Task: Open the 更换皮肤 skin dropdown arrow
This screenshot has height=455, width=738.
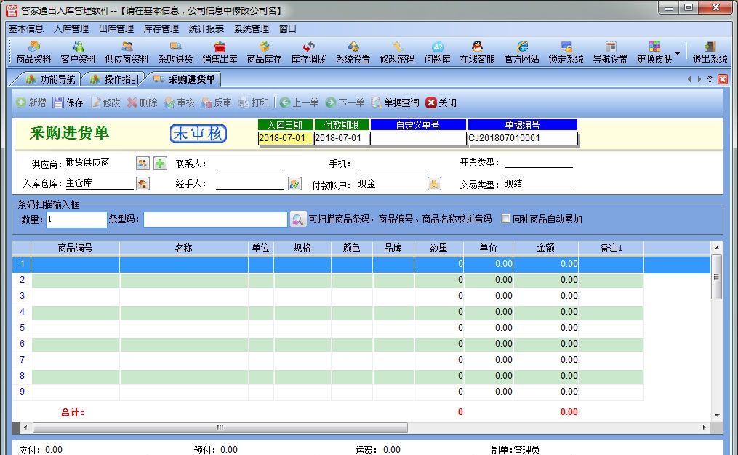Action: click(676, 52)
